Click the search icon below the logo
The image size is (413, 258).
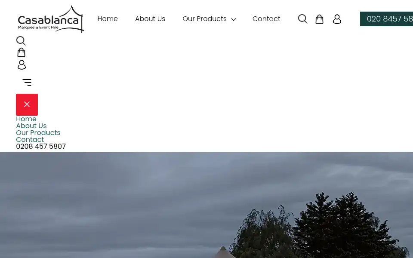21,41
